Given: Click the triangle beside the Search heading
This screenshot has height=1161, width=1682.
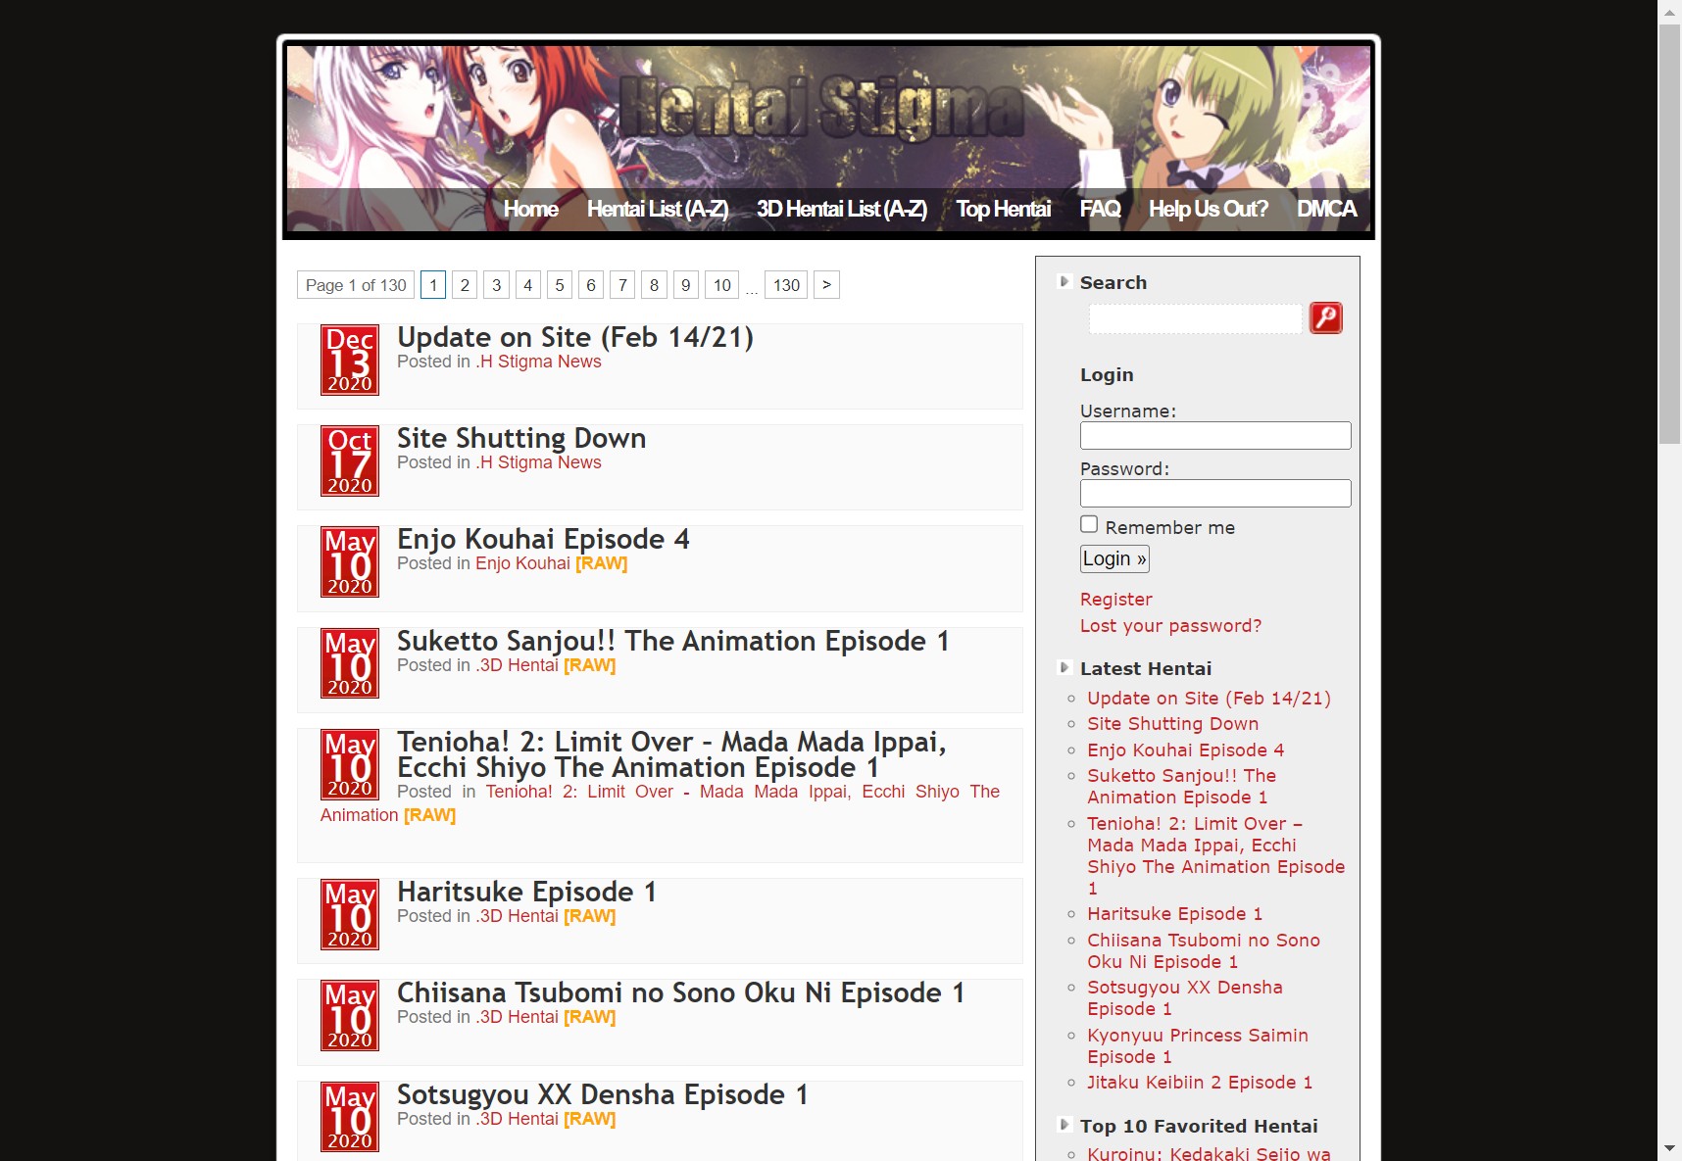Looking at the screenshot, I should tap(1064, 282).
